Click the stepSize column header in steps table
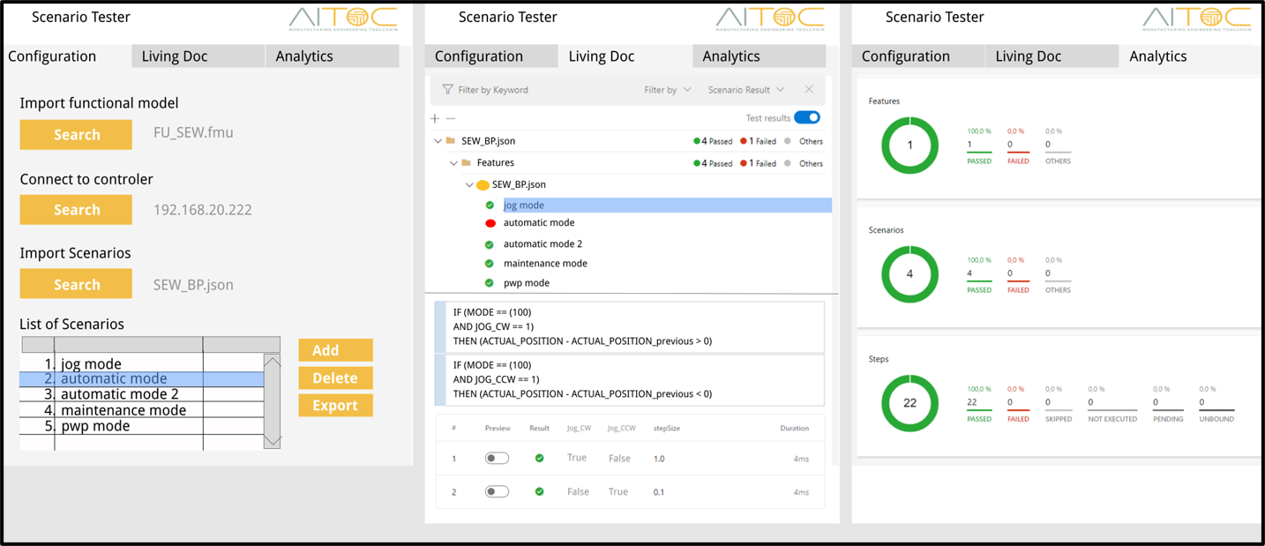 coord(666,428)
